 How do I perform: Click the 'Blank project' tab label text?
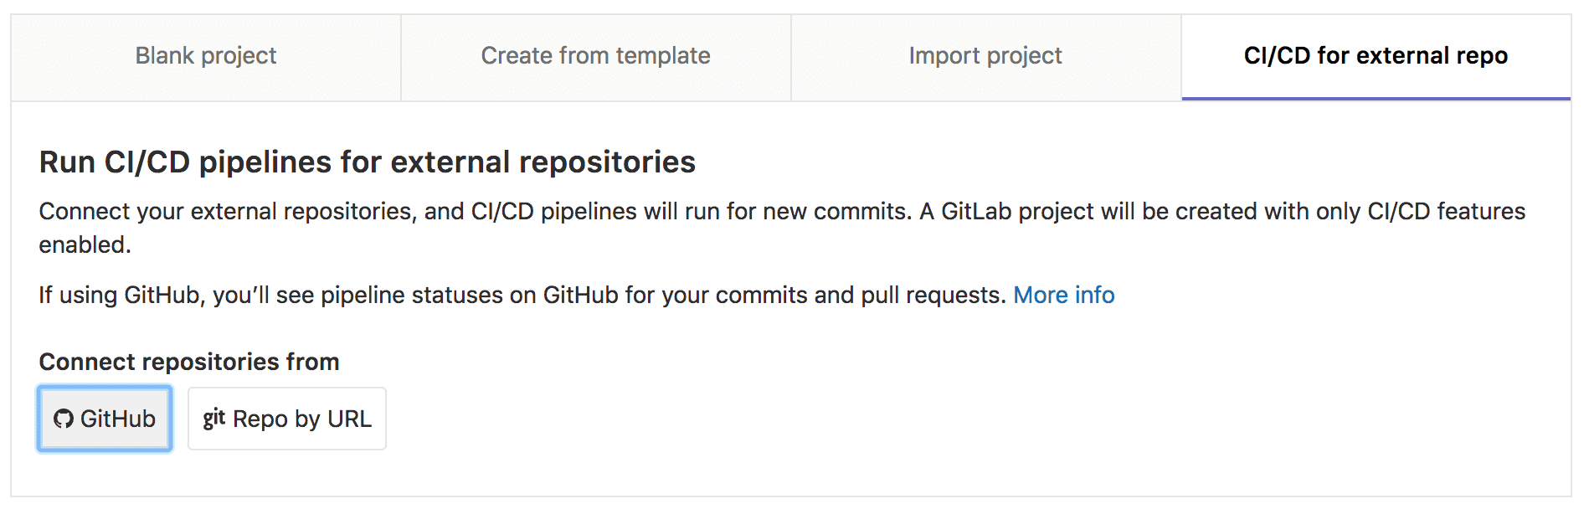206,55
